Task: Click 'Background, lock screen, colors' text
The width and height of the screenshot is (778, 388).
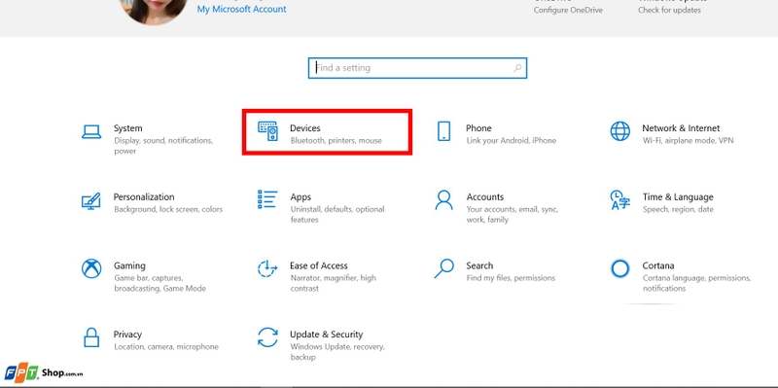Action: (168, 209)
